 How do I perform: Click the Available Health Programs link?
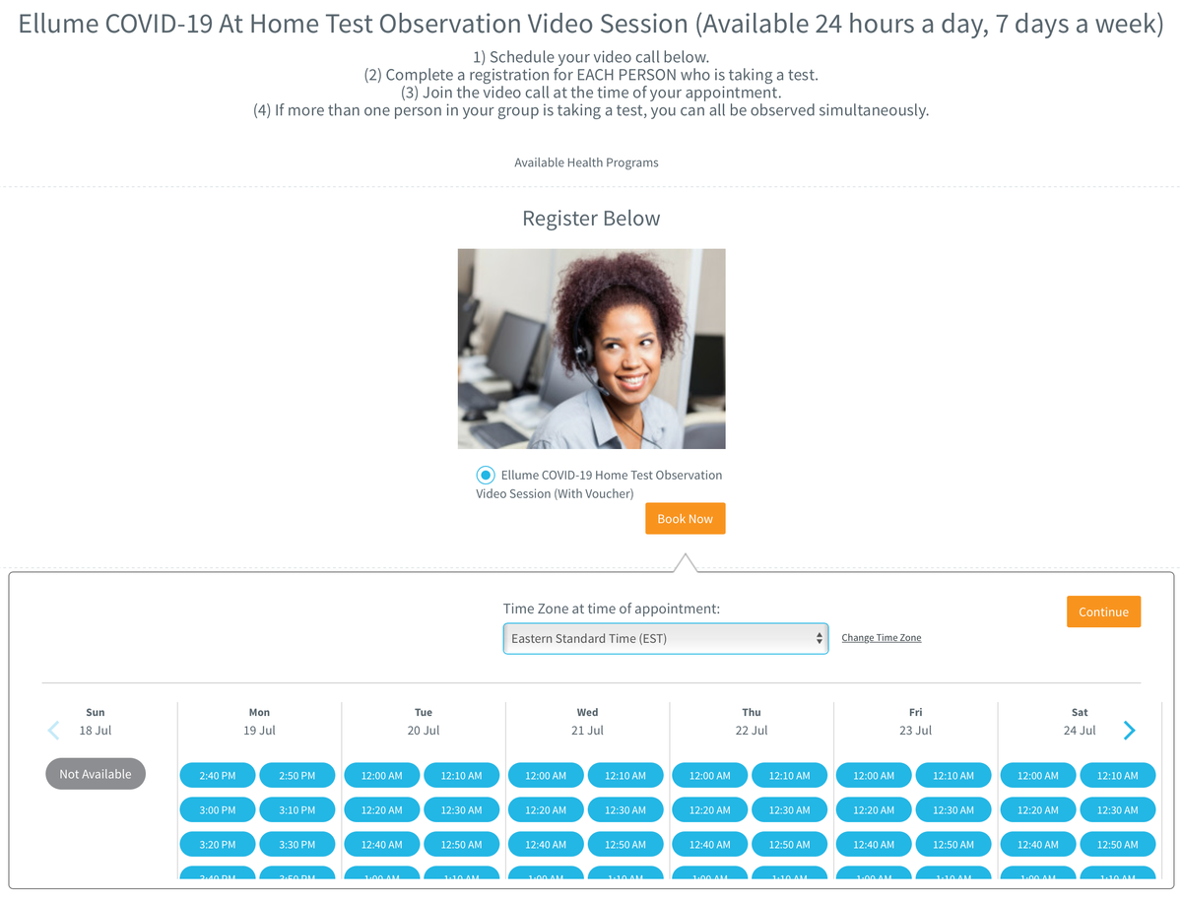pyautogui.click(x=586, y=162)
